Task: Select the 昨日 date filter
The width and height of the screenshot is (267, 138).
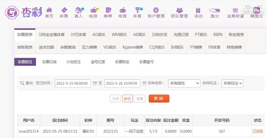Action: click(127, 99)
